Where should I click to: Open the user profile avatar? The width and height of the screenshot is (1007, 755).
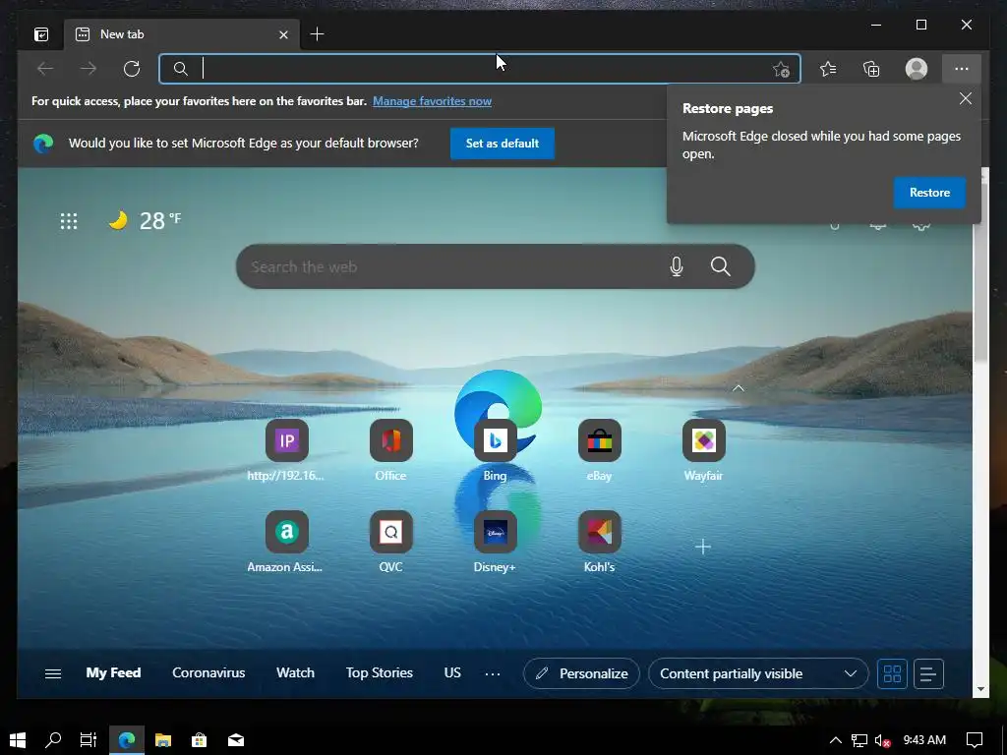pyautogui.click(x=917, y=69)
